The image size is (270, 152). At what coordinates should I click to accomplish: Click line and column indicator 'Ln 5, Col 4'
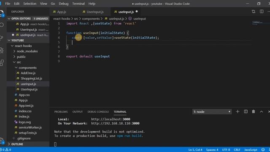click(195, 150)
